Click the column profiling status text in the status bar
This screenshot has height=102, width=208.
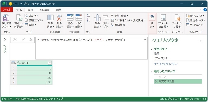39,99
